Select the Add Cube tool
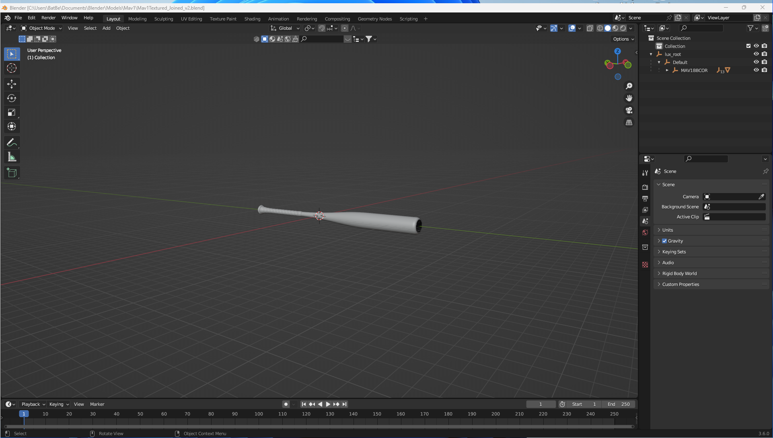The height and width of the screenshot is (438, 773). pyautogui.click(x=12, y=173)
